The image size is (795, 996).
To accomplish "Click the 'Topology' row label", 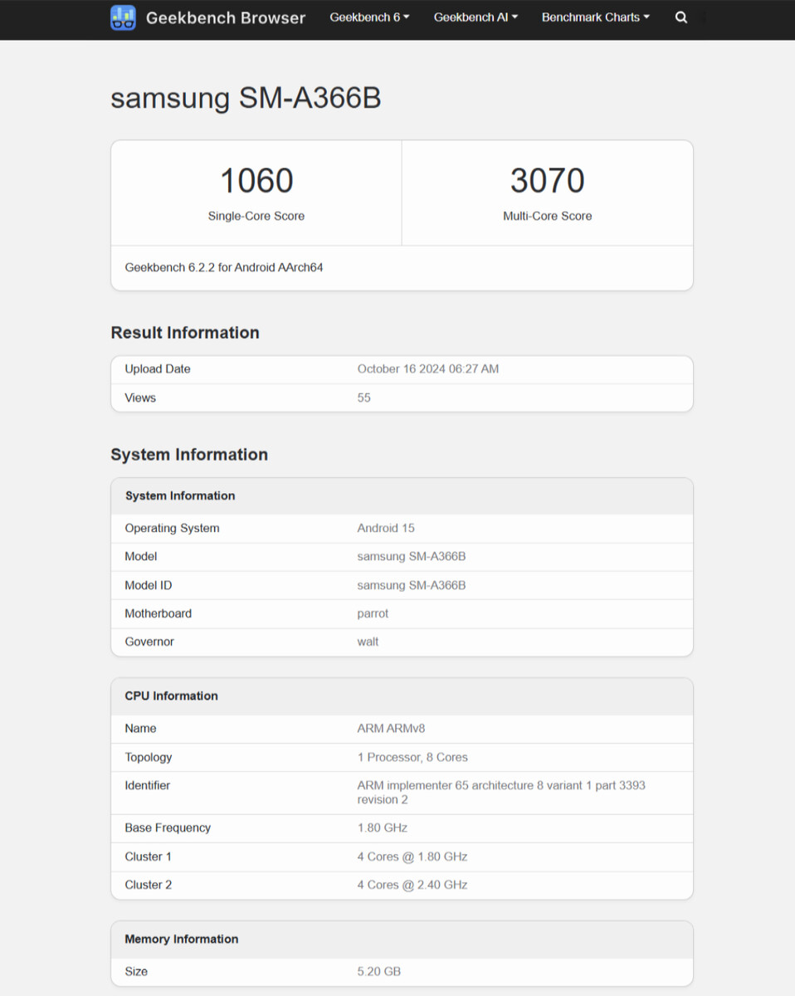I will (149, 758).
